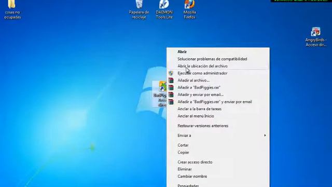Select the DAEMON Tools Lite shortcut

(x=164, y=9)
